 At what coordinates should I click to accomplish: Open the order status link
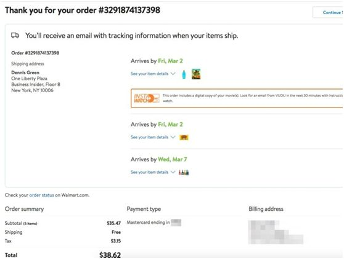point(41,195)
